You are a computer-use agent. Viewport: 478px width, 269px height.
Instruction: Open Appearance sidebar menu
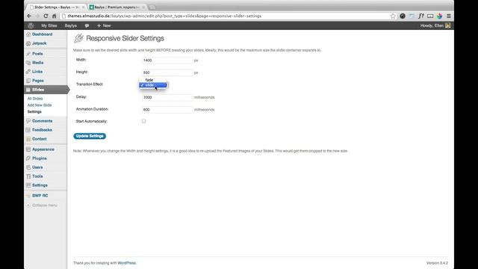click(43, 149)
